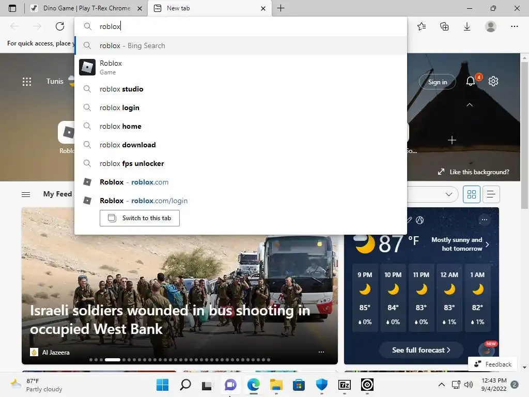Open the Roblox roblox.com history entry
The width and height of the screenshot is (529, 397).
click(241, 182)
